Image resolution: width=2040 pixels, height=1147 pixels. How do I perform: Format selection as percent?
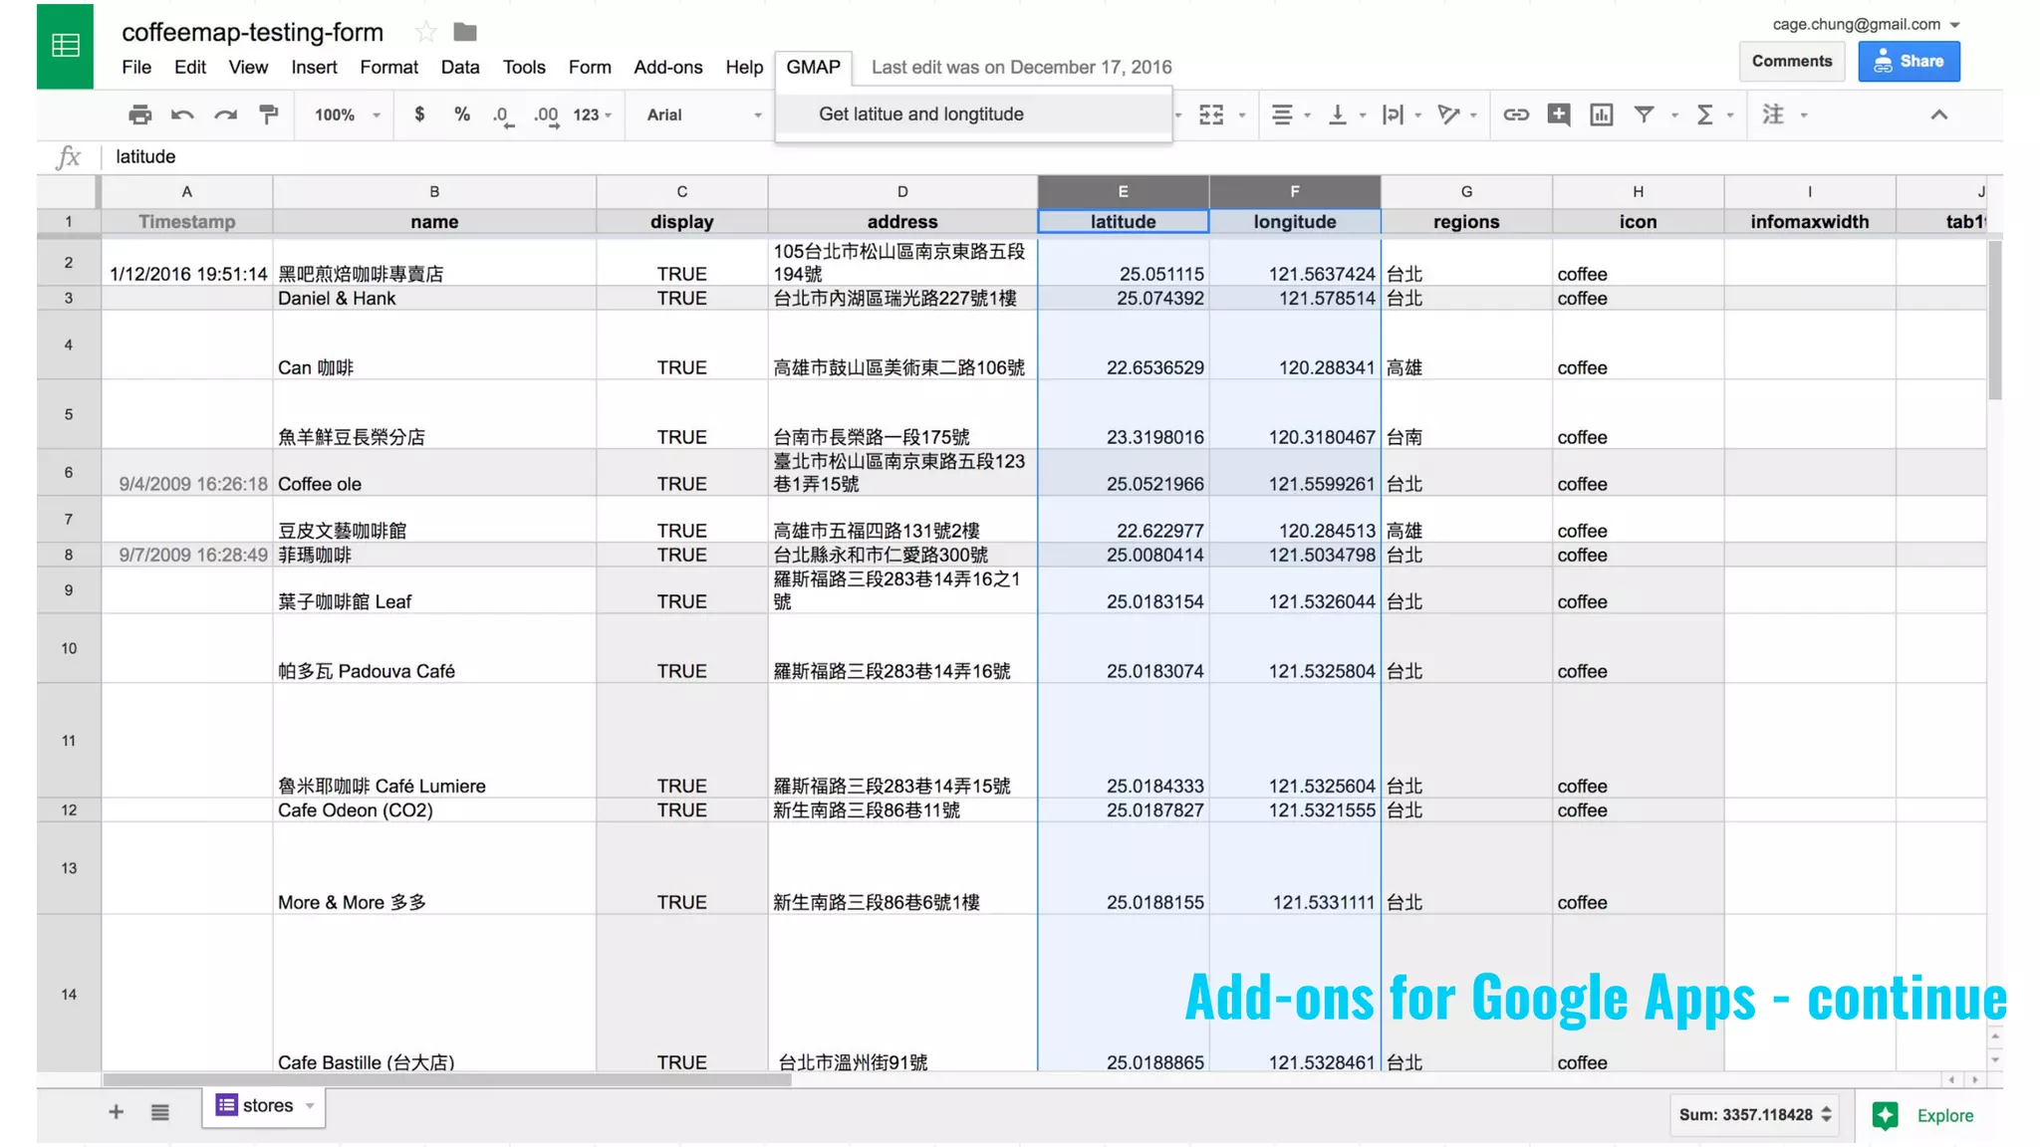click(x=462, y=115)
